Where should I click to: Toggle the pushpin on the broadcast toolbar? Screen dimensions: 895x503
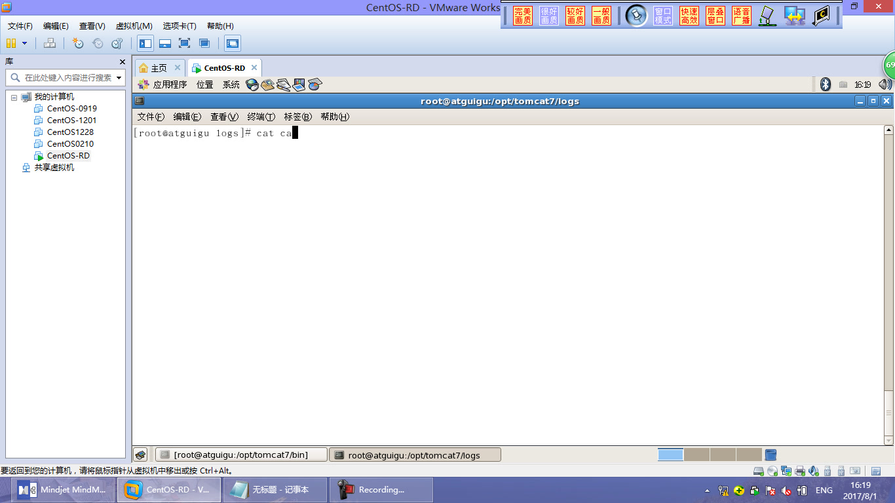click(x=636, y=16)
